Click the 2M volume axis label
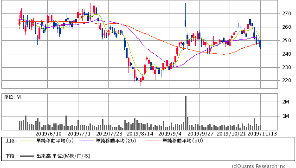The image size is (296, 168). (286, 102)
